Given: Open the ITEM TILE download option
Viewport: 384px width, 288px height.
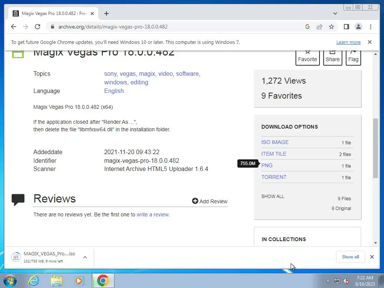Looking at the screenshot, I should click(273, 154).
